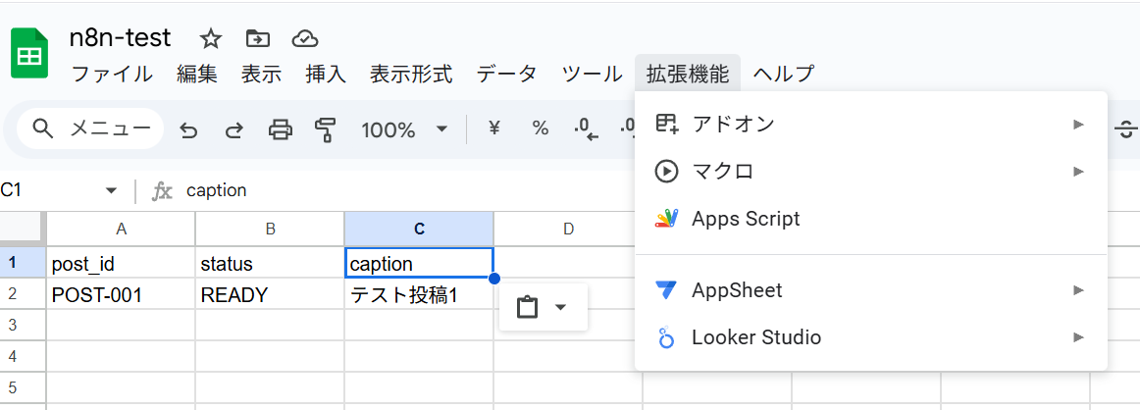Select cell containing POST-001

(x=122, y=293)
